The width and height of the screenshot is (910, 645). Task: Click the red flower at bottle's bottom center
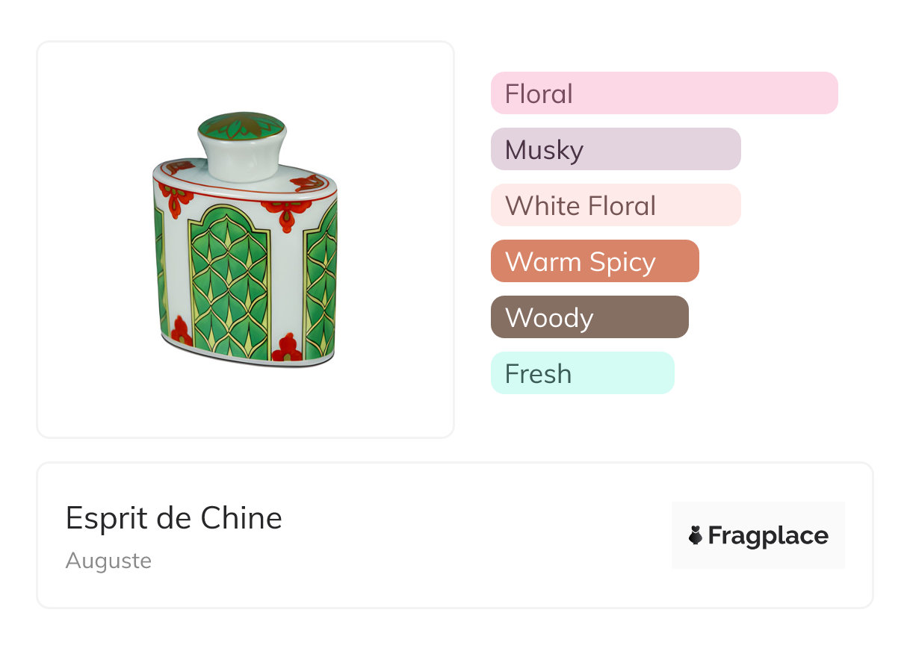coord(287,349)
